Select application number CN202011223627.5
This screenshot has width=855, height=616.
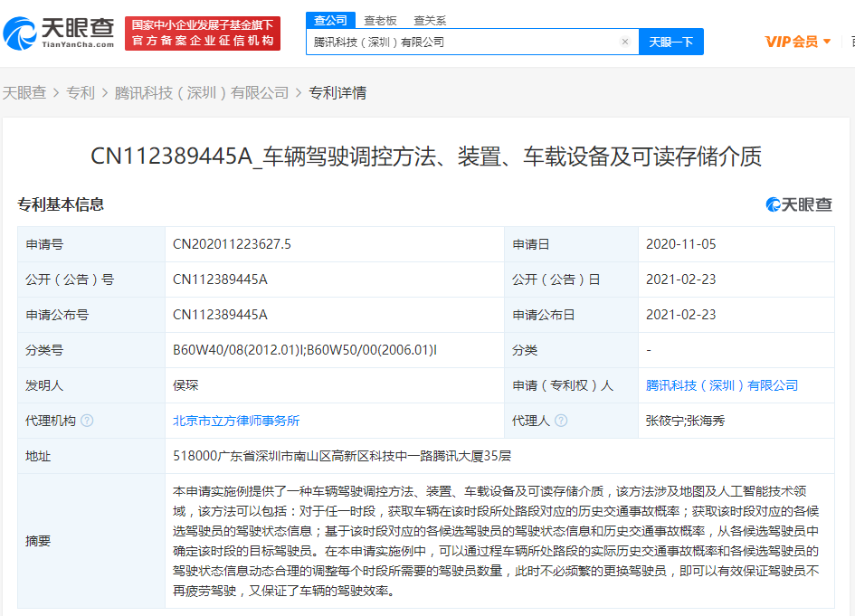pos(232,244)
